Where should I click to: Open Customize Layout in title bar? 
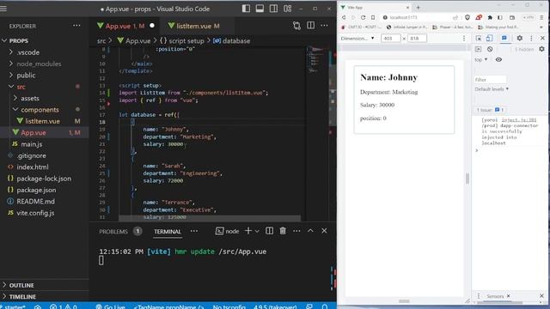coord(288,9)
